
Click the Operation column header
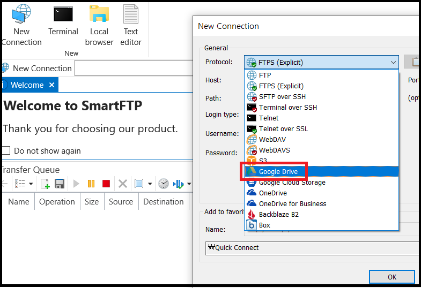pos(57,202)
